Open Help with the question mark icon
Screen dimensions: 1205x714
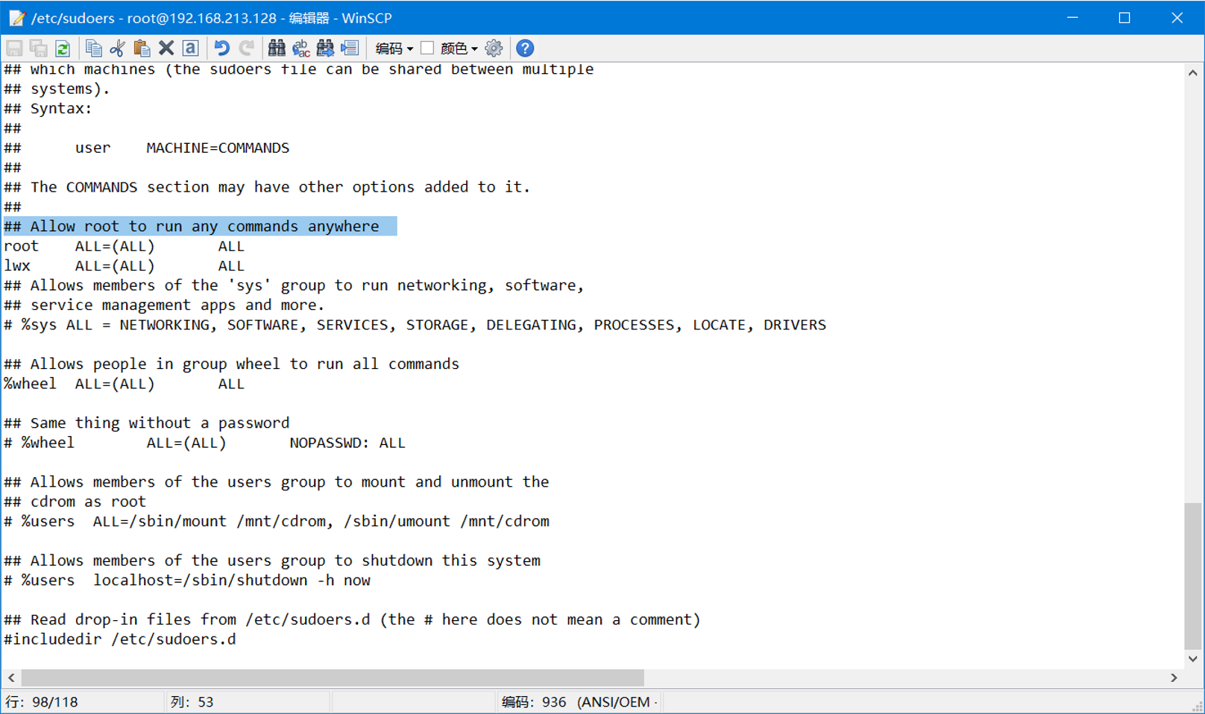pyautogui.click(x=525, y=48)
